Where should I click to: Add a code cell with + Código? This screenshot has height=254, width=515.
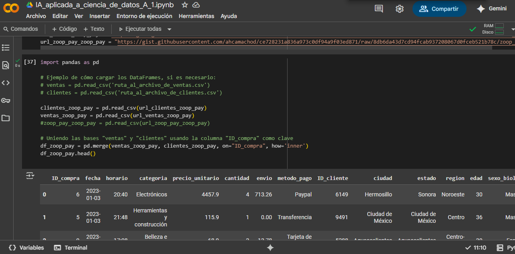click(x=64, y=29)
